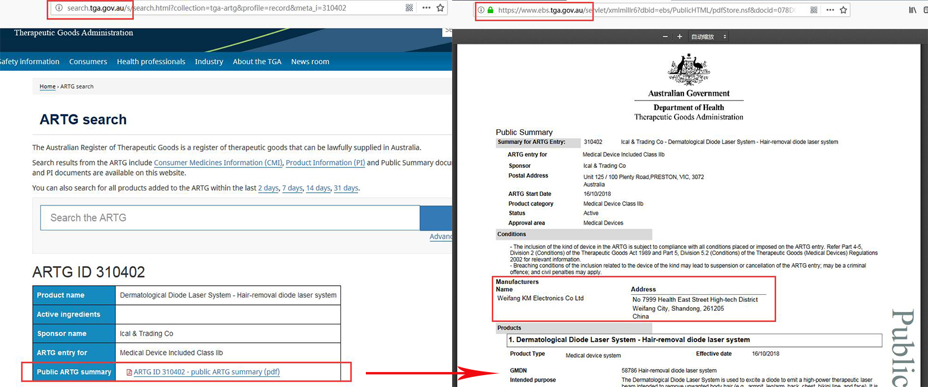This screenshot has height=387, width=928.
Task: Open News room menu item
Action: (310, 62)
